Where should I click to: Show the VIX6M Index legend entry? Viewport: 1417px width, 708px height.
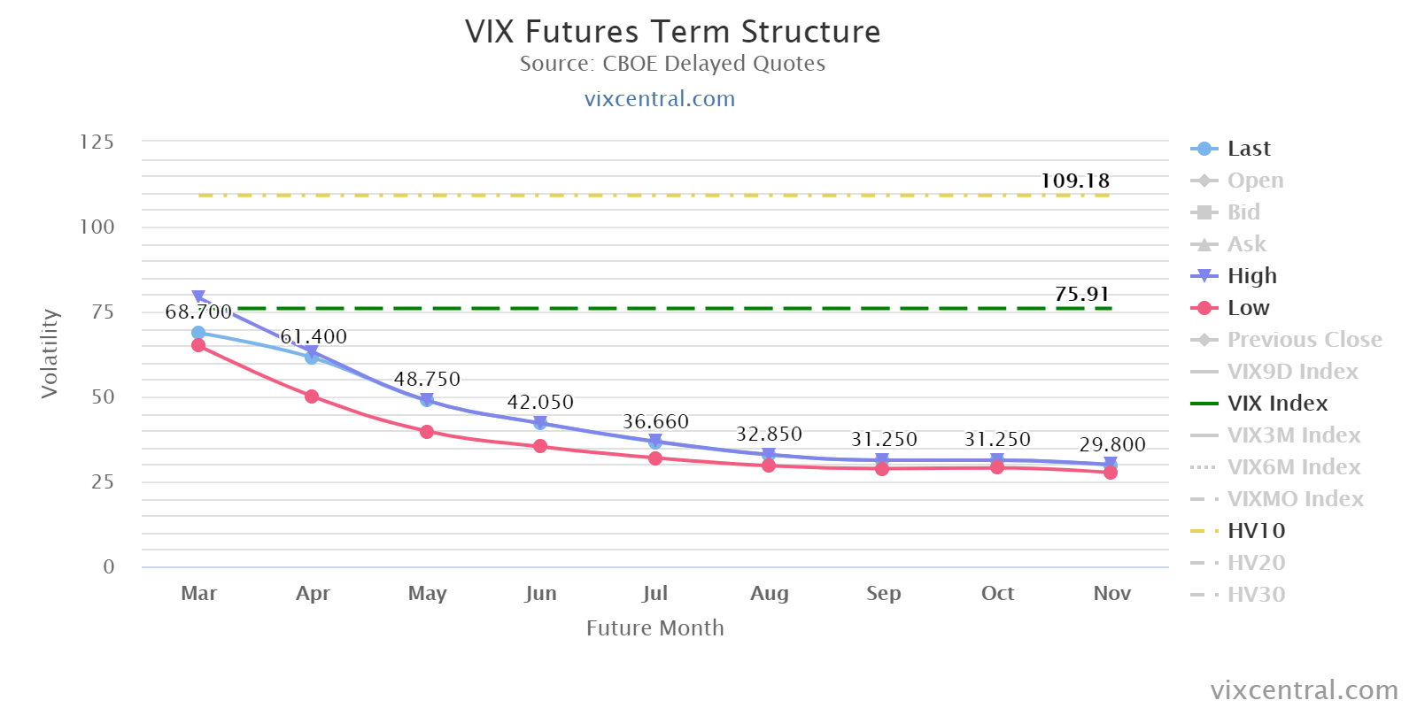[x=1293, y=467]
